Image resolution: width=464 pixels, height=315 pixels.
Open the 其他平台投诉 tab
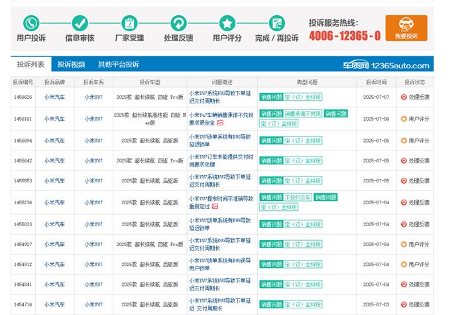coord(119,64)
